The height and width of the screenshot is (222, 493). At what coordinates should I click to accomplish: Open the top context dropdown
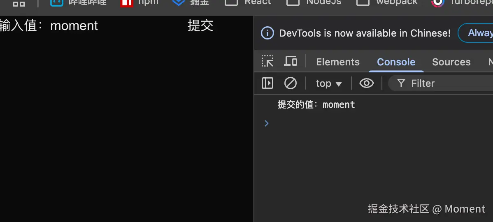pyautogui.click(x=328, y=83)
